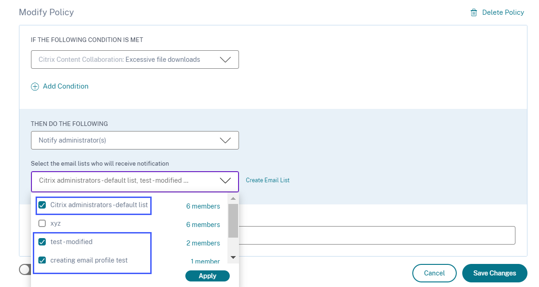This screenshot has width=539, height=287.
Task: Uncheck the test-modified checkbox
Action: (x=42, y=242)
